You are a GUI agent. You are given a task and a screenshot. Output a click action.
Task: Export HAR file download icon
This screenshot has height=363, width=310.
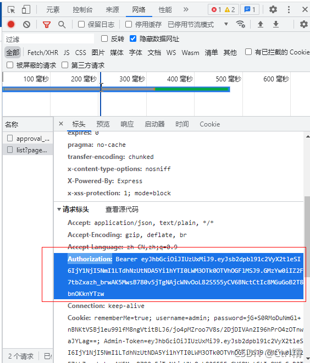(x=276, y=24)
